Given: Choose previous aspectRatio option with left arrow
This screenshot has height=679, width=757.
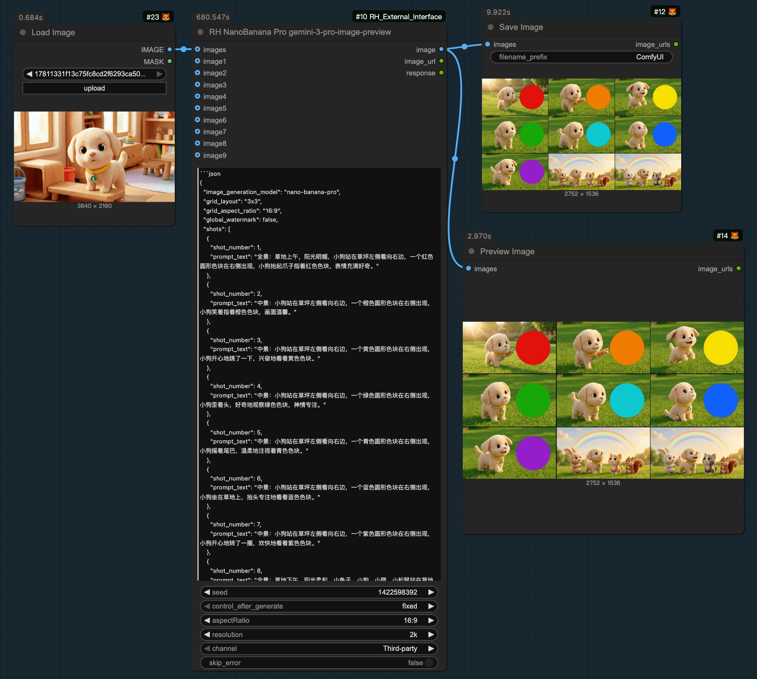Looking at the screenshot, I should coord(207,621).
